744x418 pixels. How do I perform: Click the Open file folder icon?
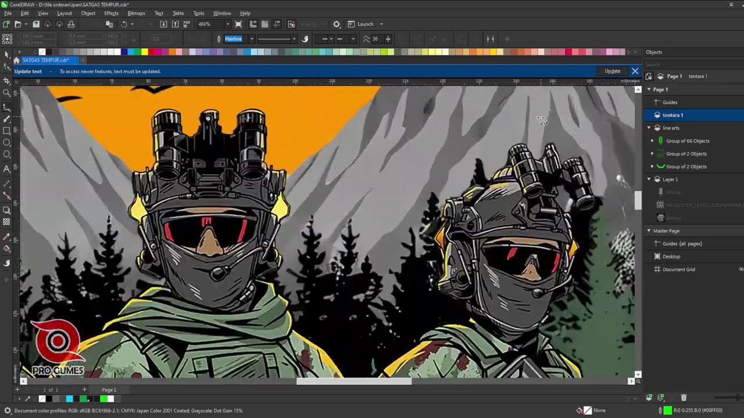coord(18,24)
